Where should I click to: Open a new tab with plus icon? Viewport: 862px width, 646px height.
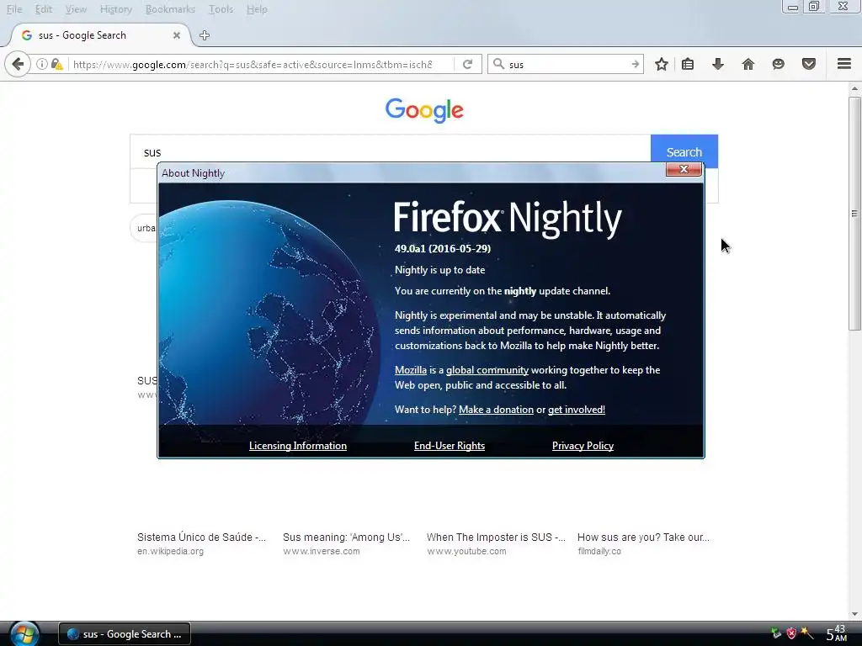[205, 35]
